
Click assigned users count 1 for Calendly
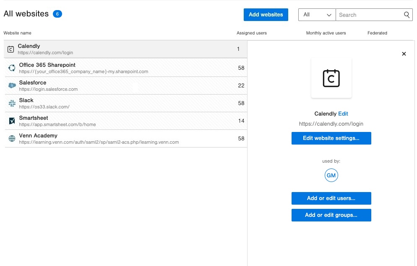pos(238,49)
